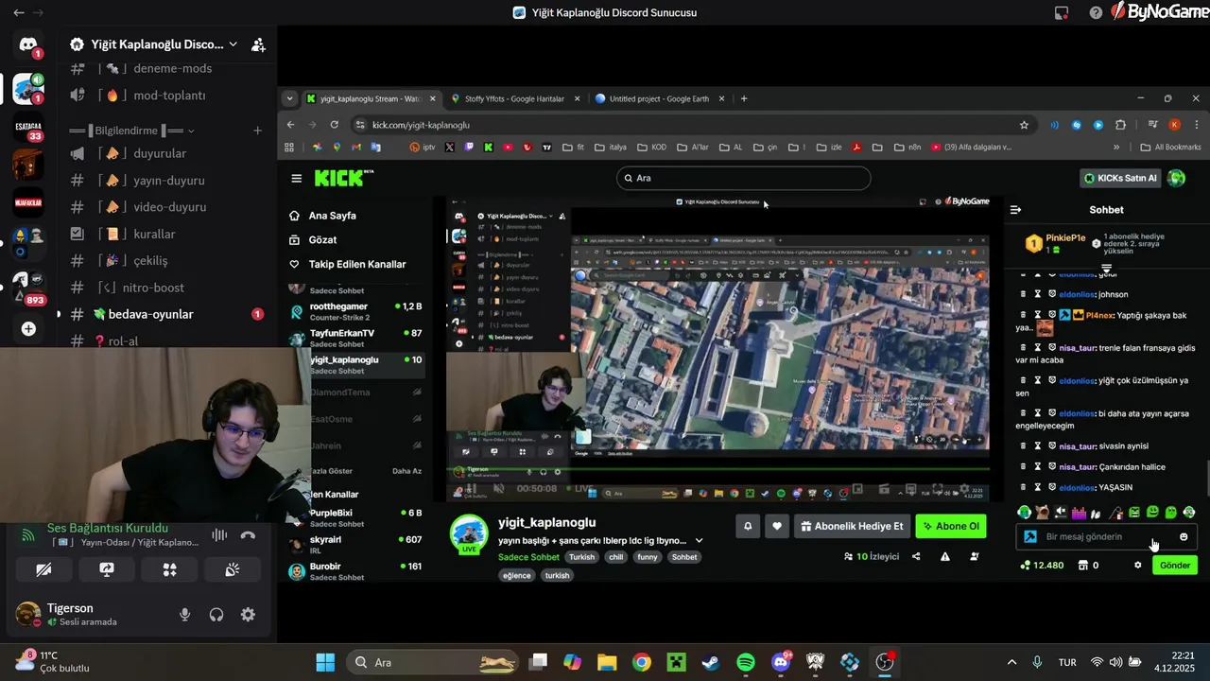
Task: Click the add-a-server plus icon
Action: [x=28, y=328]
